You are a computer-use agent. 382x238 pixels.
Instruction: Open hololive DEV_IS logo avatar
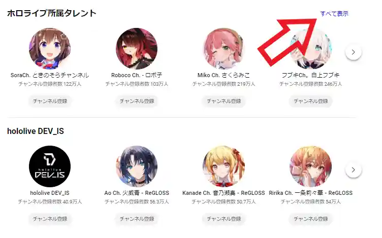pyautogui.click(x=50, y=166)
